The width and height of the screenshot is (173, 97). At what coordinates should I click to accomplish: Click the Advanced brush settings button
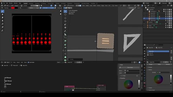(59, 8)
